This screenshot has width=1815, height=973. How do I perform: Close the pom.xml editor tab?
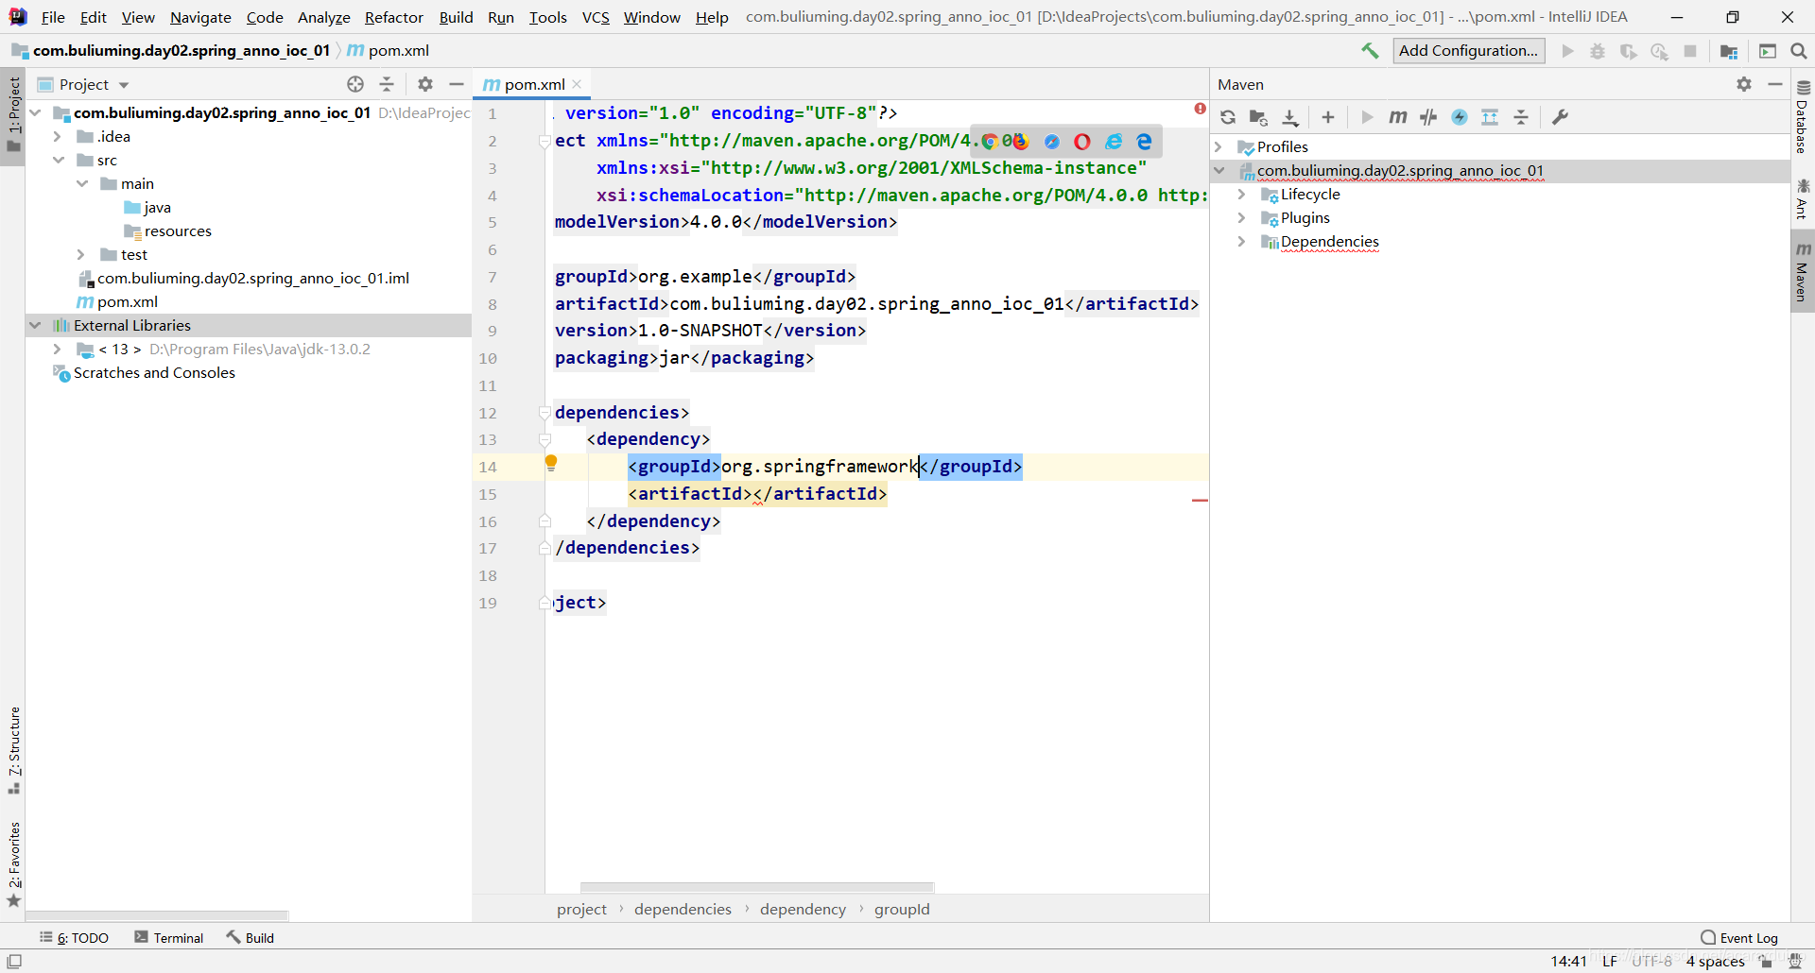(x=577, y=84)
